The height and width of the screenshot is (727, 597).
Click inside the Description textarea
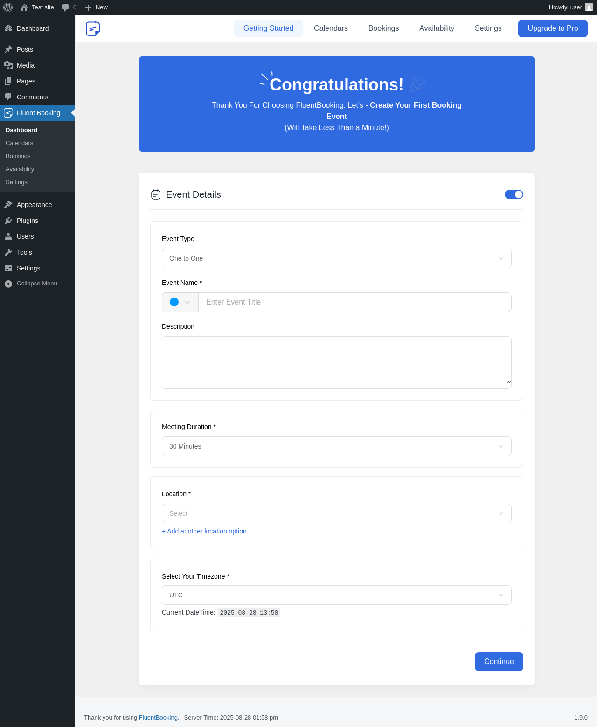337,362
